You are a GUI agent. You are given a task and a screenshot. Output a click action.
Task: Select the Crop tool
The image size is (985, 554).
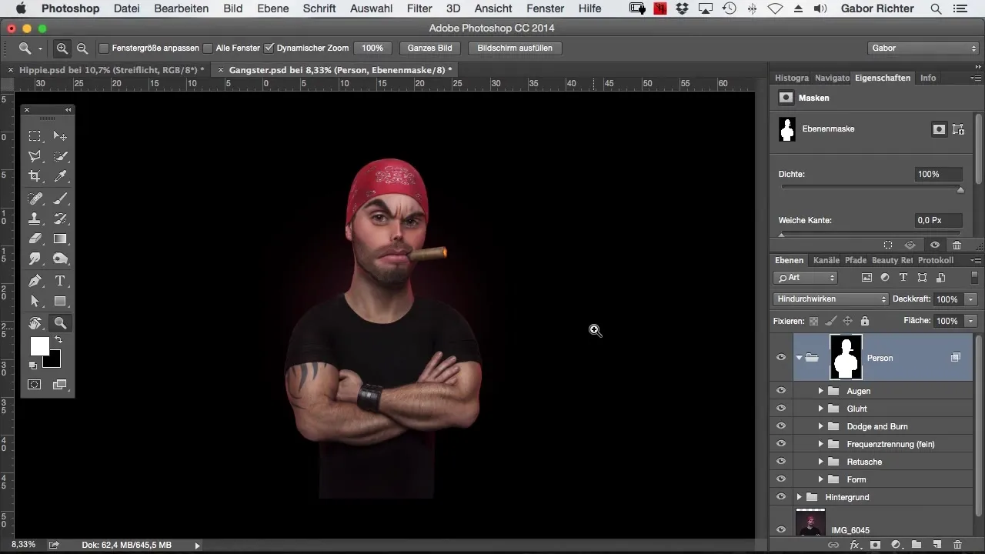click(x=35, y=176)
